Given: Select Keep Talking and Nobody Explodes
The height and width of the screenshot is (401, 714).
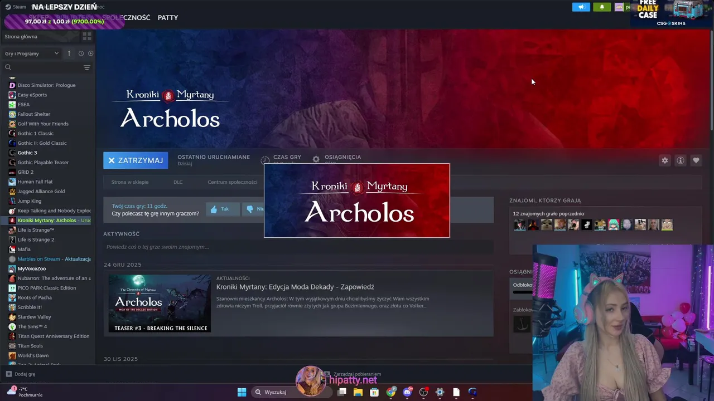Looking at the screenshot, I should (x=54, y=211).
